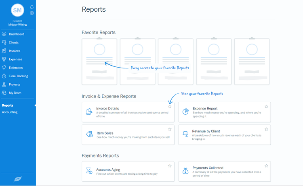This screenshot has width=303, height=186.
Task: Click the Invoice Details report icon
Action: pos(89,112)
